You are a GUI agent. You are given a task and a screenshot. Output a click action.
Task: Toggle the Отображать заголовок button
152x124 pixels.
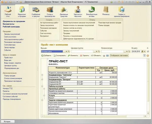point(119,56)
